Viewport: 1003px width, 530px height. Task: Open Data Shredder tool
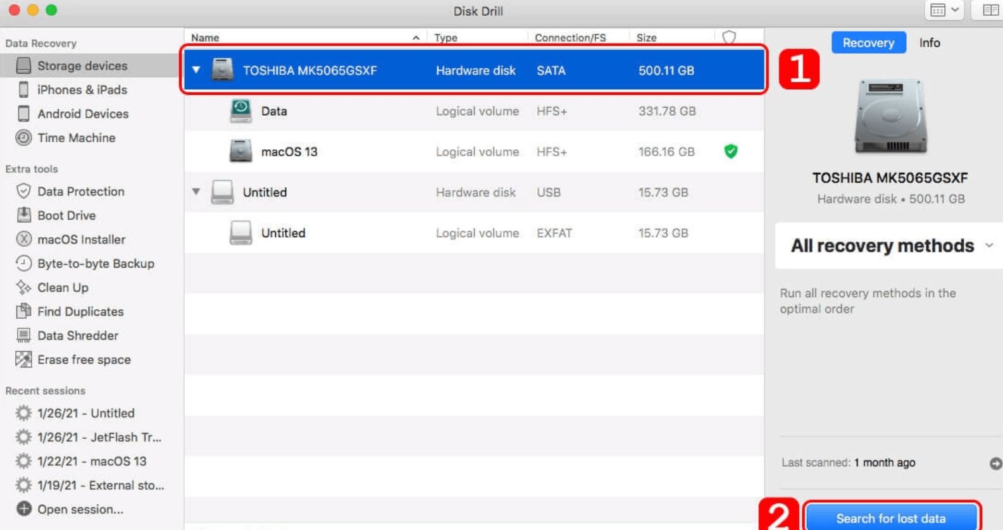[77, 336]
